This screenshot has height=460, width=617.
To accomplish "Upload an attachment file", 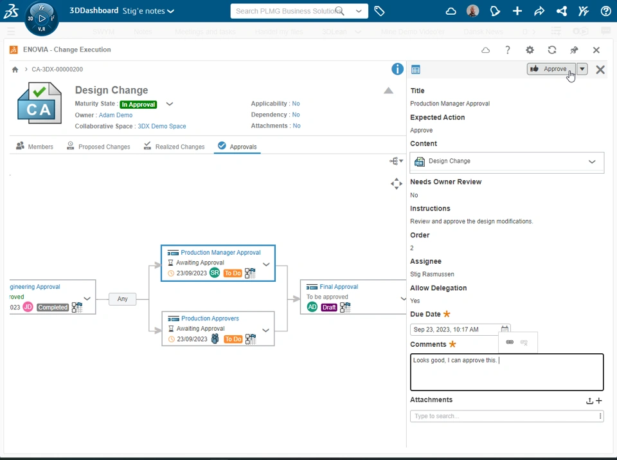I will click(589, 401).
